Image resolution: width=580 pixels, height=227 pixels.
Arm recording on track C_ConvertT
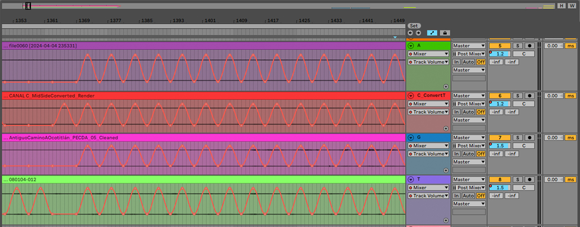coord(530,96)
